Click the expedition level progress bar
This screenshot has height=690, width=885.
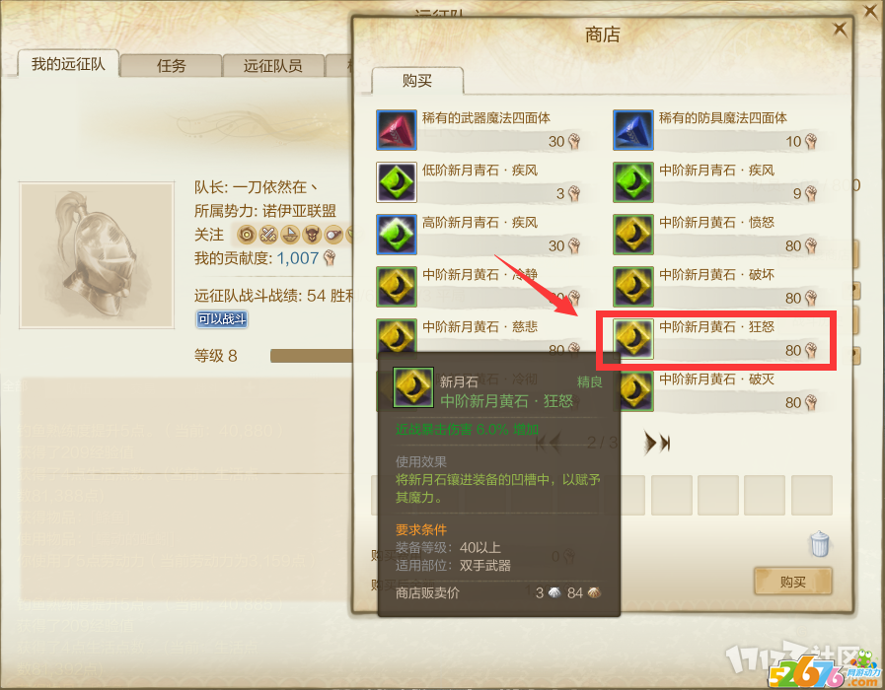tap(312, 356)
